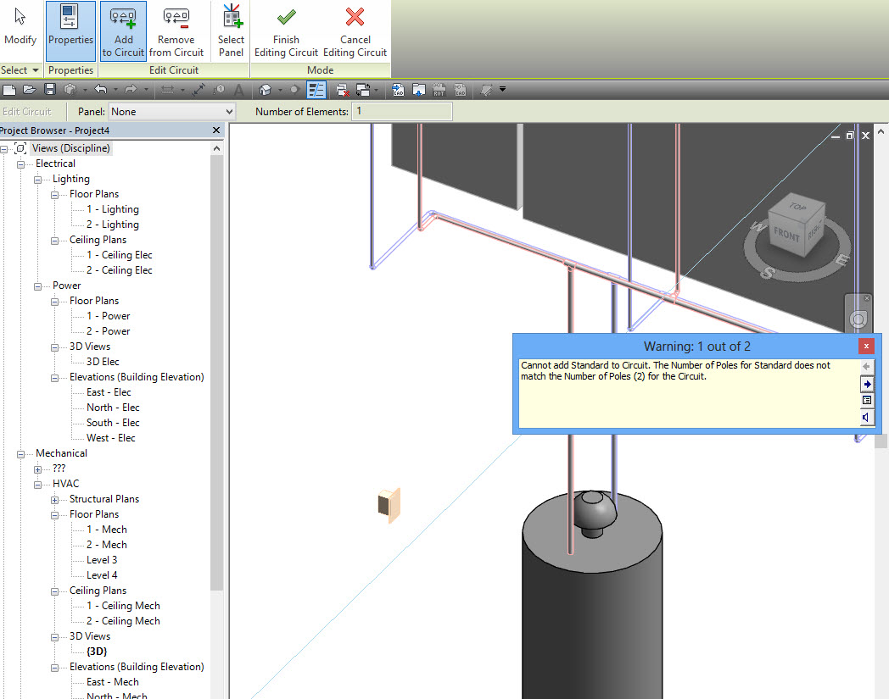This screenshot has height=699, width=889.
Task: Select the Default 3D View home icon
Action: click(x=266, y=89)
